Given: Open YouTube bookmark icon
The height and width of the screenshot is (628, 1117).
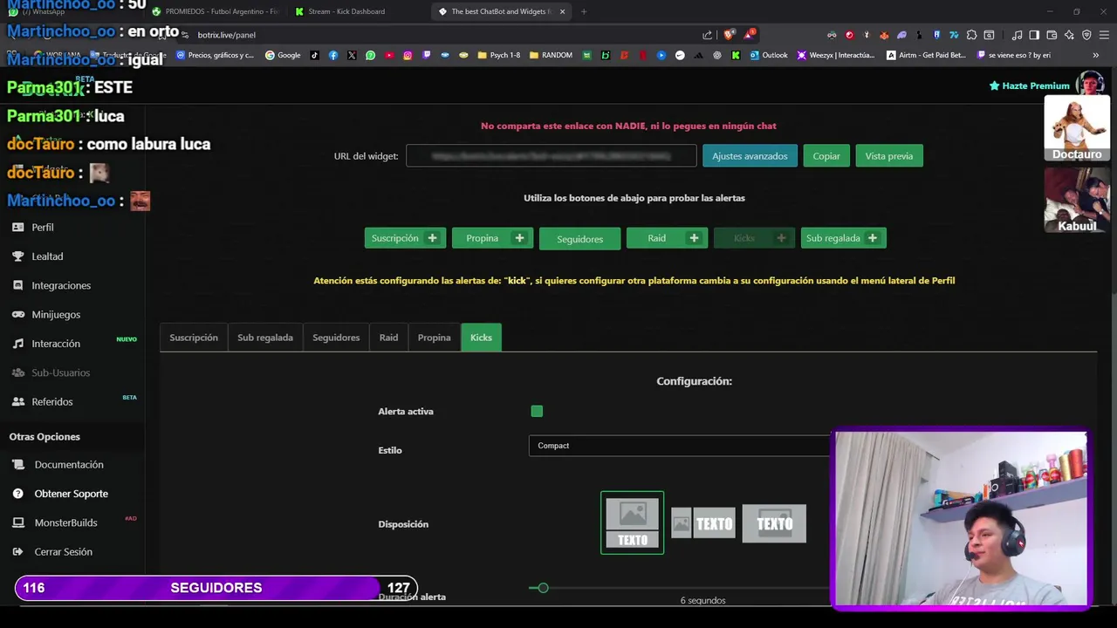Looking at the screenshot, I should tap(389, 55).
